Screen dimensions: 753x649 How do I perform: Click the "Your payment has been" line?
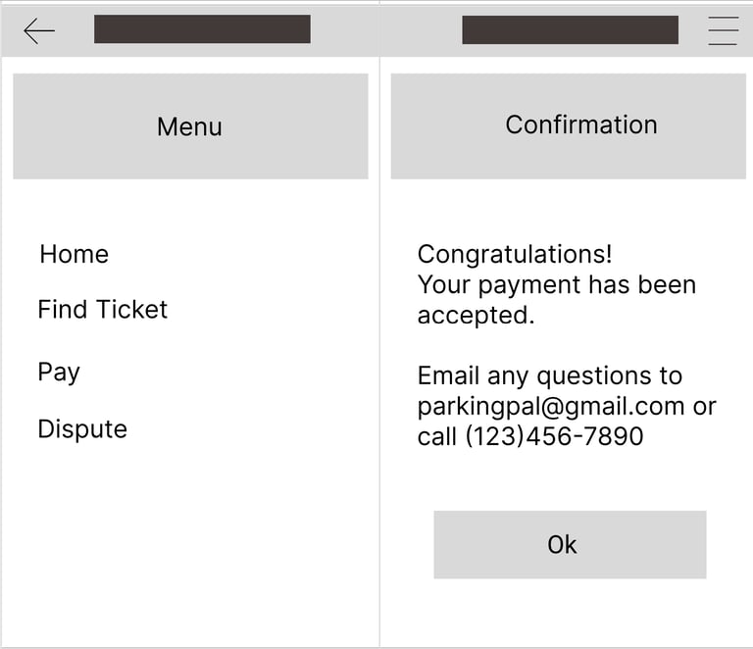(x=556, y=285)
